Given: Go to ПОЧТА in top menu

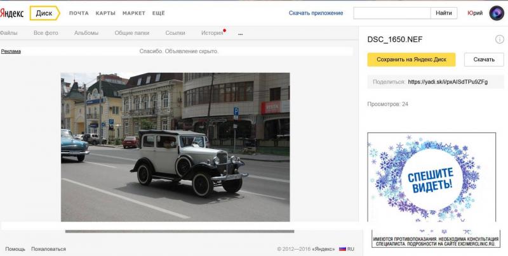Looking at the screenshot, I should pos(79,13).
